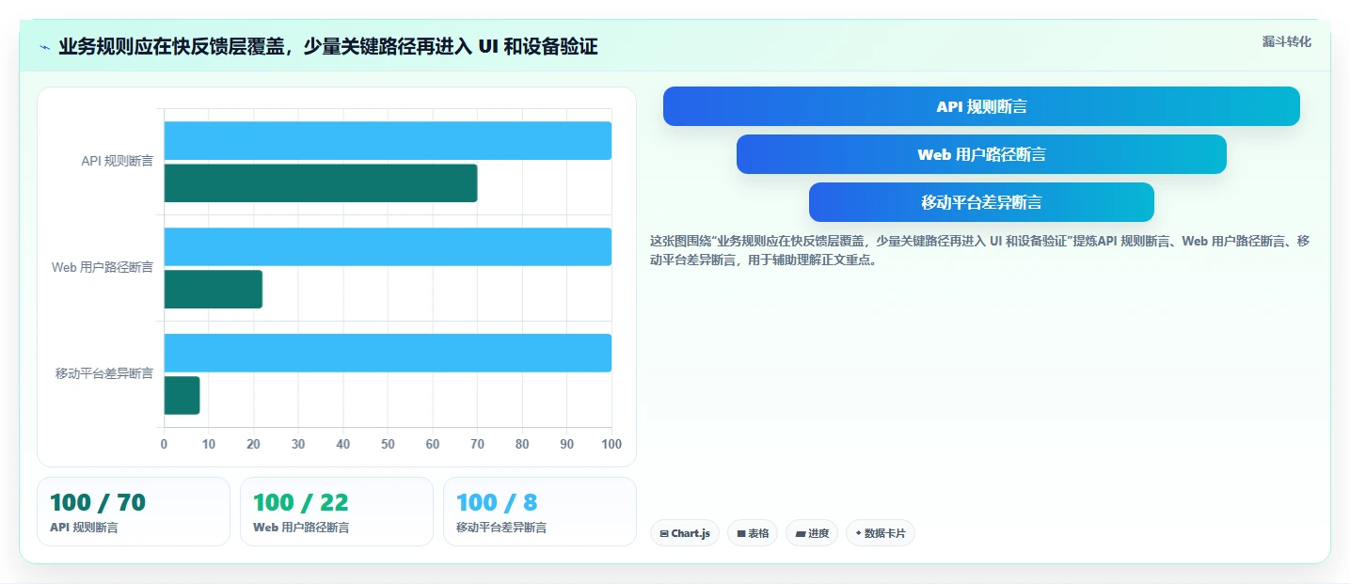Image resolution: width=1350 pixels, height=584 pixels.
Task: Click the green chart bar ending near 22
Action: coord(214,290)
